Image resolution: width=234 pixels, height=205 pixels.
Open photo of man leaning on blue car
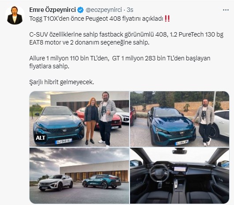coord(179,119)
